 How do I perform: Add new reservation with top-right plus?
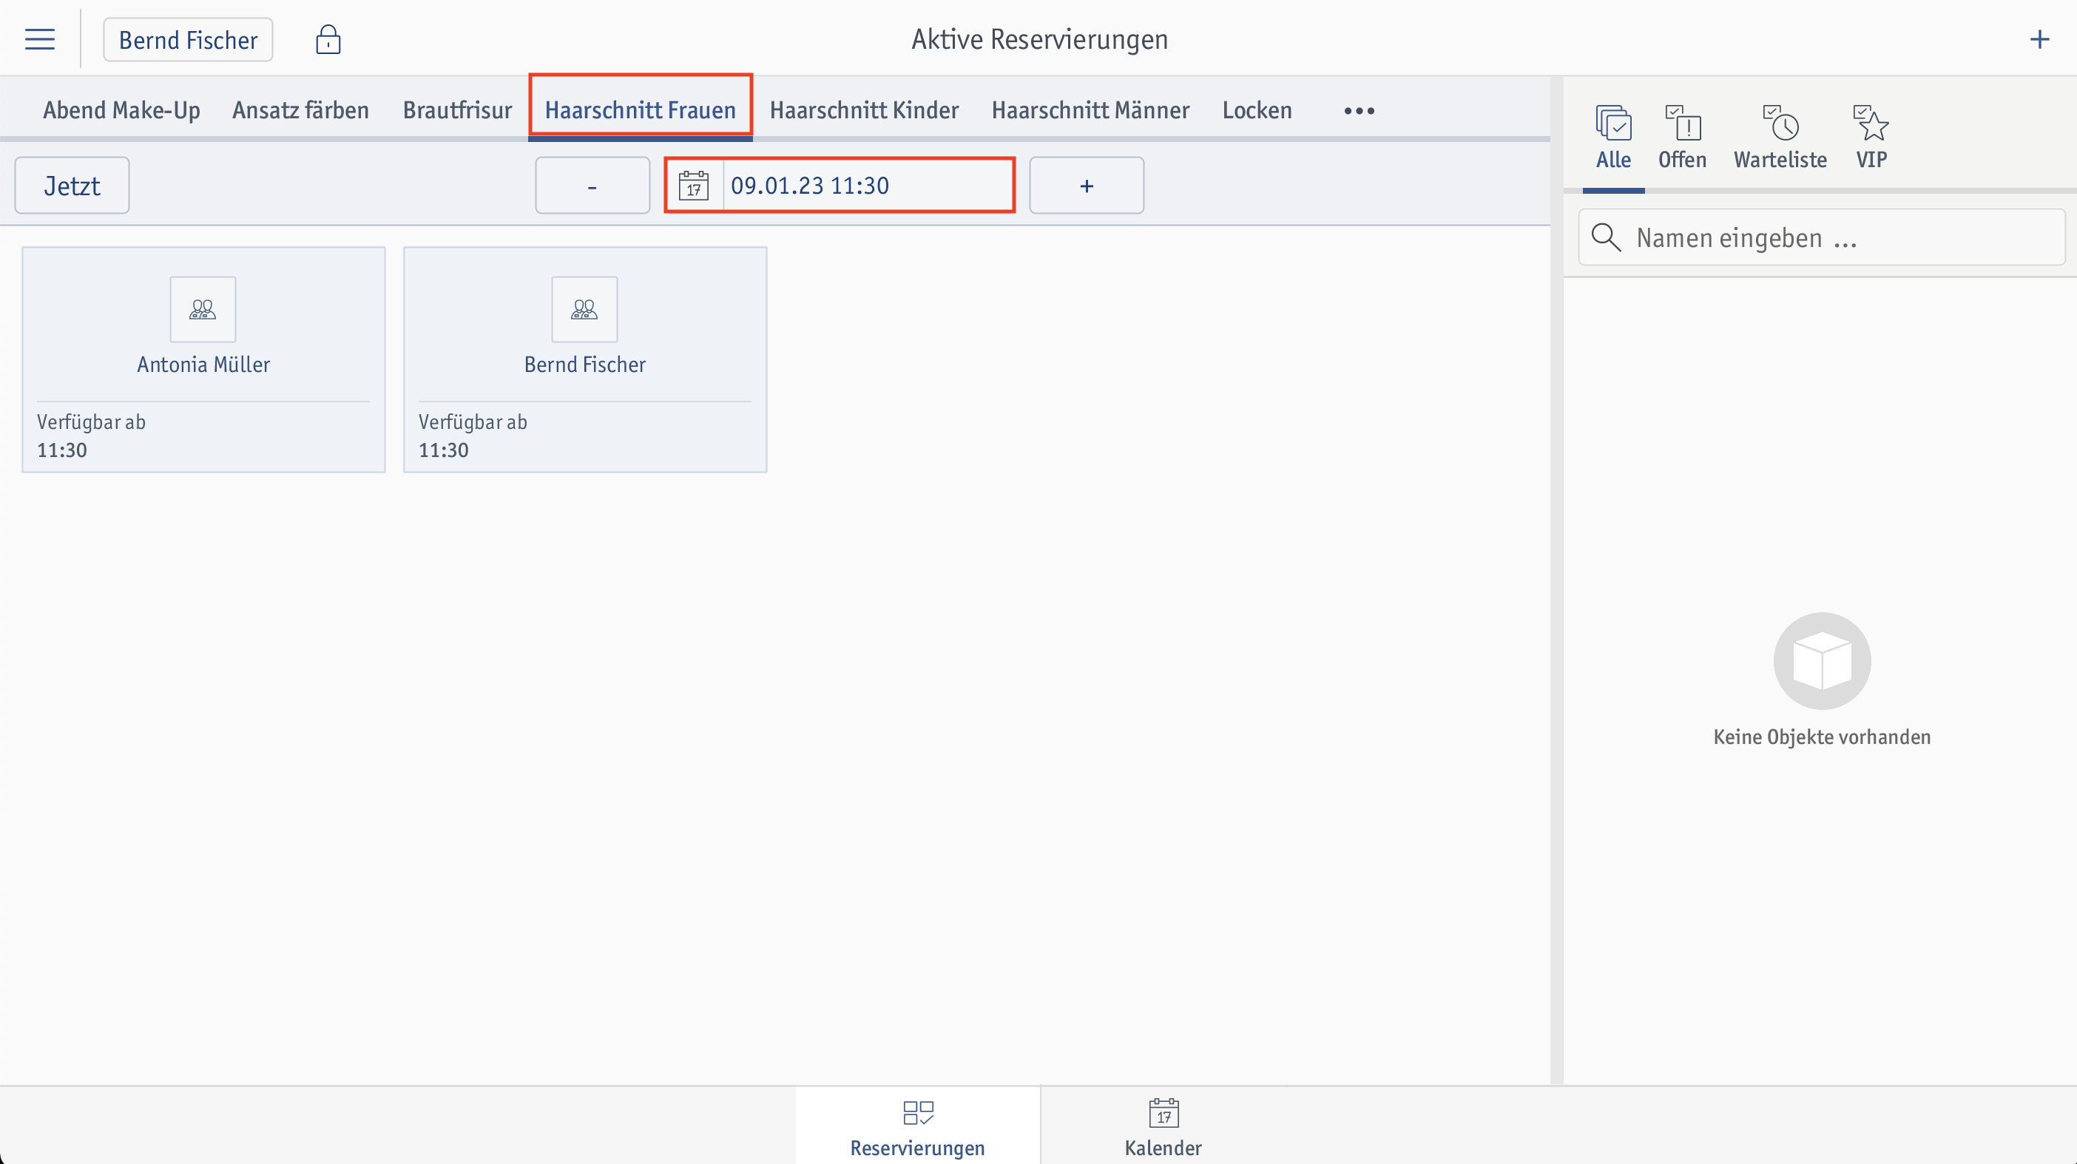tap(2039, 38)
